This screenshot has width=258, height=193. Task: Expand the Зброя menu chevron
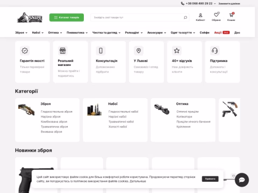tap(26, 33)
